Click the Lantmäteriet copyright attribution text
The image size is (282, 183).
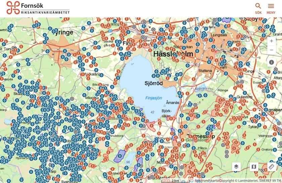pyautogui.click(x=238, y=180)
